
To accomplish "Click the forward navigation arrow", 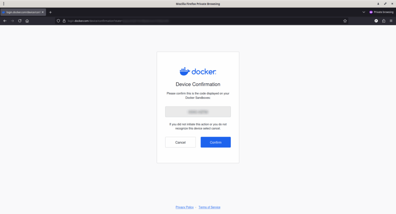I will (12, 21).
